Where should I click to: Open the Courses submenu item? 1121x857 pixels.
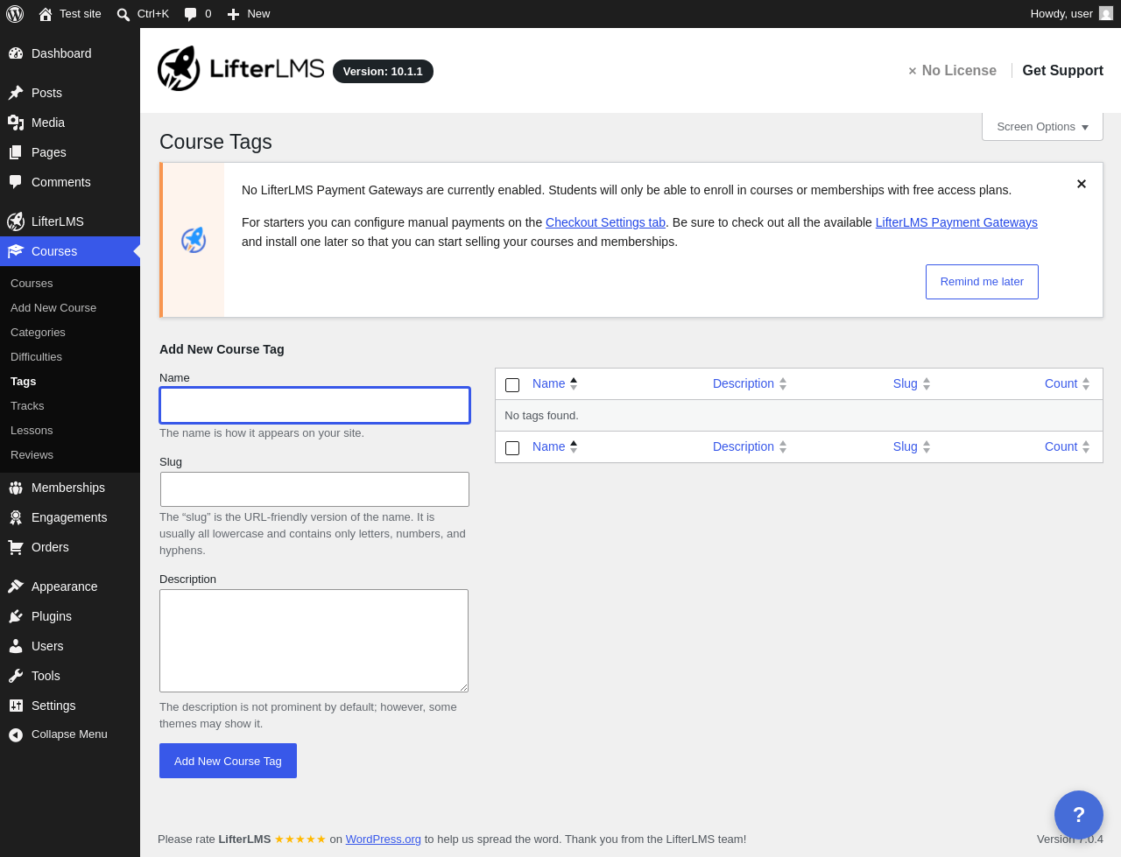coord(32,284)
